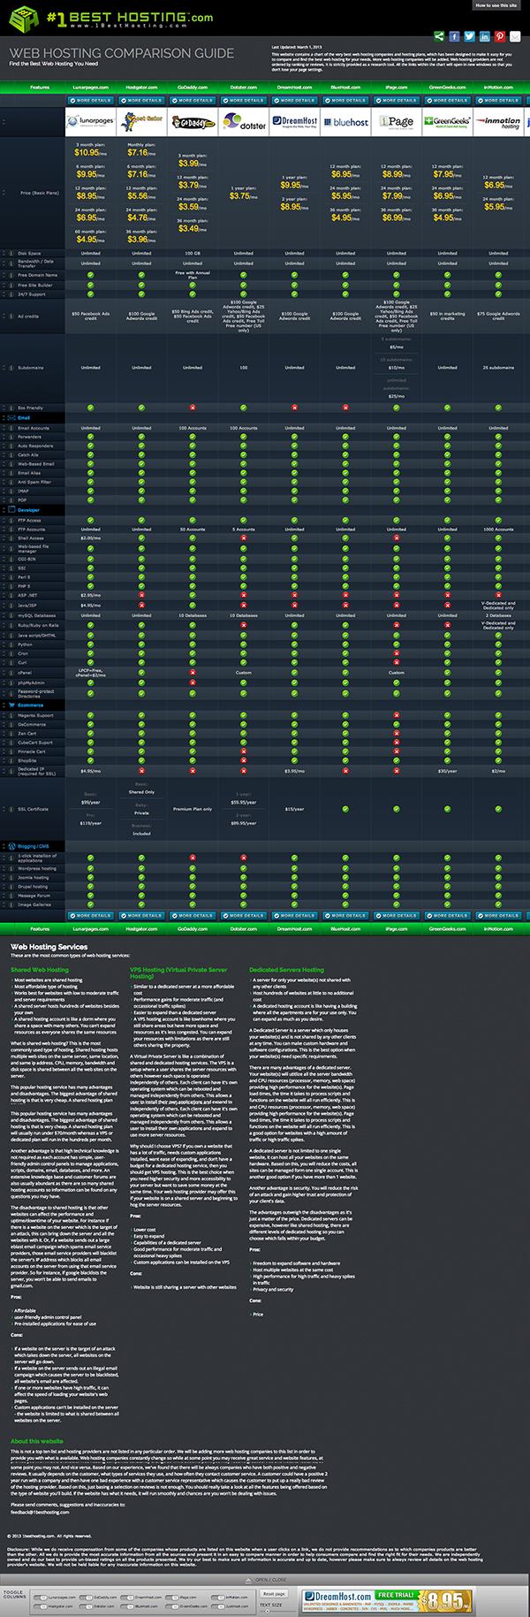The width and height of the screenshot is (530, 1617).
Task: Click the Reset page button
Action: pyautogui.click(x=274, y=1593)
